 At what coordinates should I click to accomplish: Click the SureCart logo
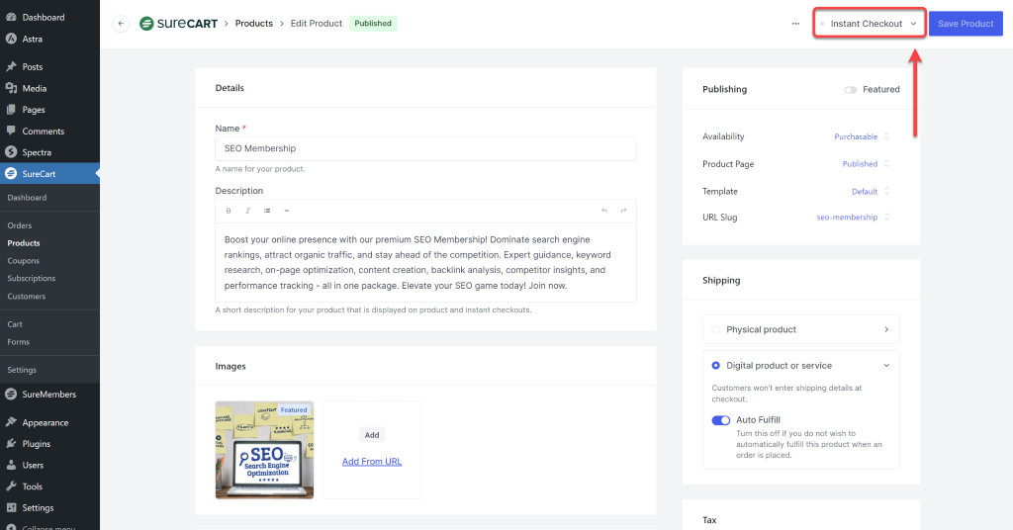click(x=178, y=24)
